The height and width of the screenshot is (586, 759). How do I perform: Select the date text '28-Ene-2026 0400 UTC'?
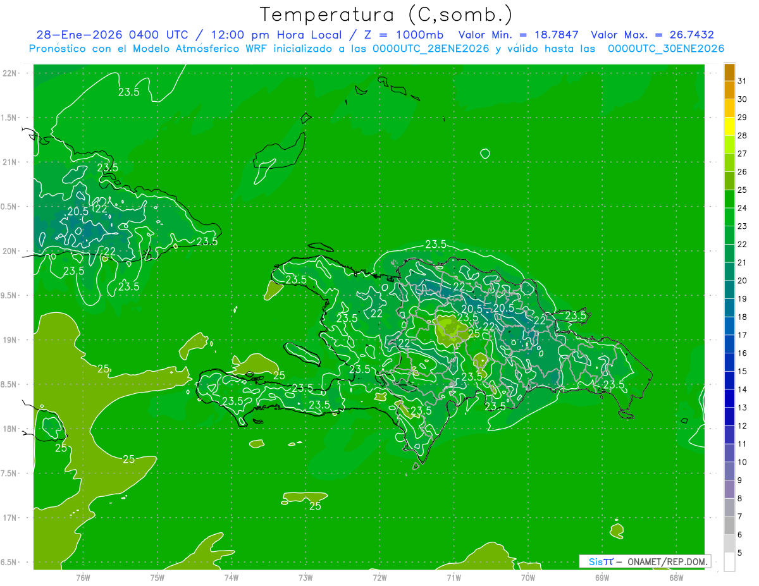pyautogui.click(x=112, y=35)
